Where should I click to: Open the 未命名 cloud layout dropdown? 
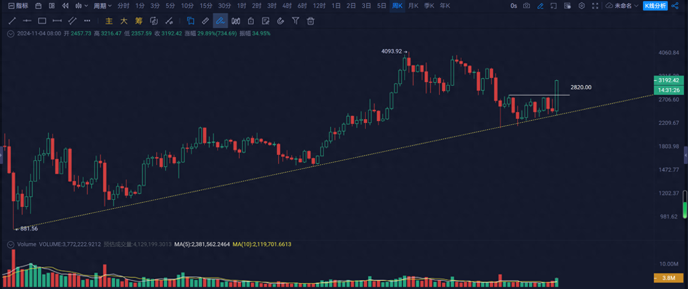(622, 6)
